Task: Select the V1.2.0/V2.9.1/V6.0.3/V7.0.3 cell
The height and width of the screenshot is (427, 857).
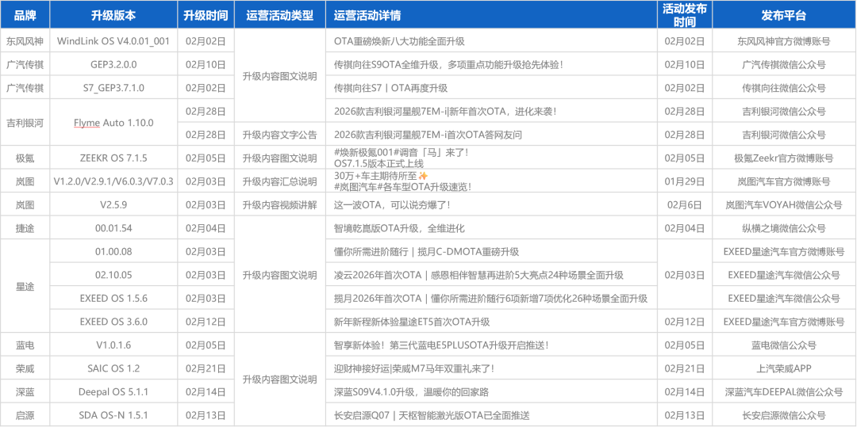Action: point(113,181)
